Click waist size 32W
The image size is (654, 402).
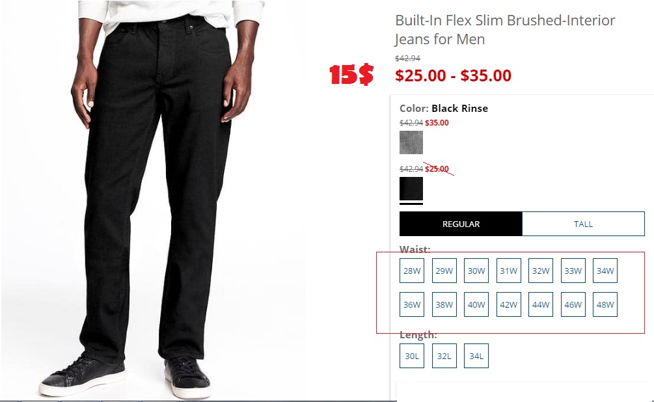tap(541, 271)
